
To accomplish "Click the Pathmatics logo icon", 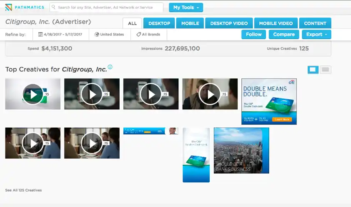I will tap(8, 8).
